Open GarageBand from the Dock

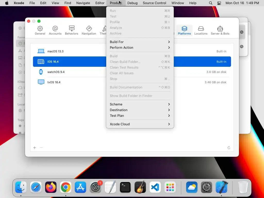click(140, 187)
